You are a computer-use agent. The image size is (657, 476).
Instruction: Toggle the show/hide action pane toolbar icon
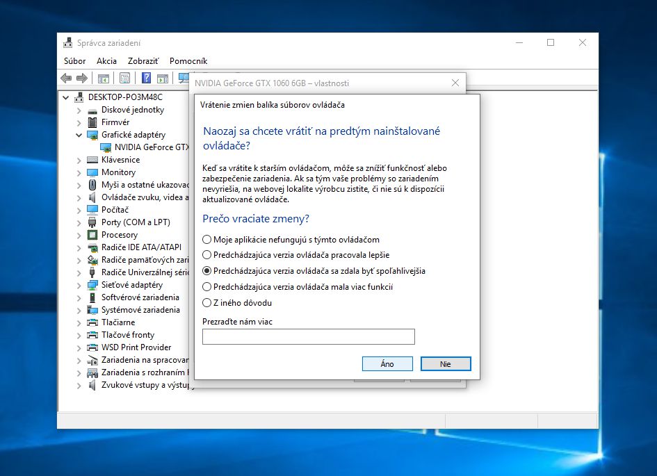click(163, 78)
